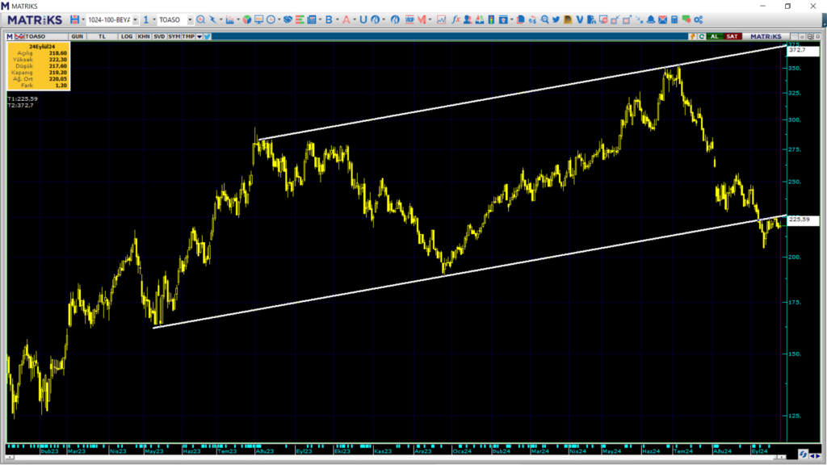Click the MATRIKS logo in toolbar
827x465 pixels.
click(35, 20)
